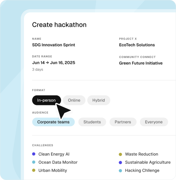Select the Waste Reduction challenge
176x180 pixels.
(142, 154)
